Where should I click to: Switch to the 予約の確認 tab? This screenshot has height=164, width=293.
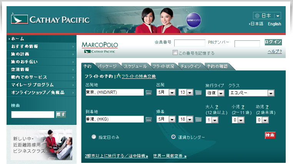pyautogui.click(x=217, y=66)
